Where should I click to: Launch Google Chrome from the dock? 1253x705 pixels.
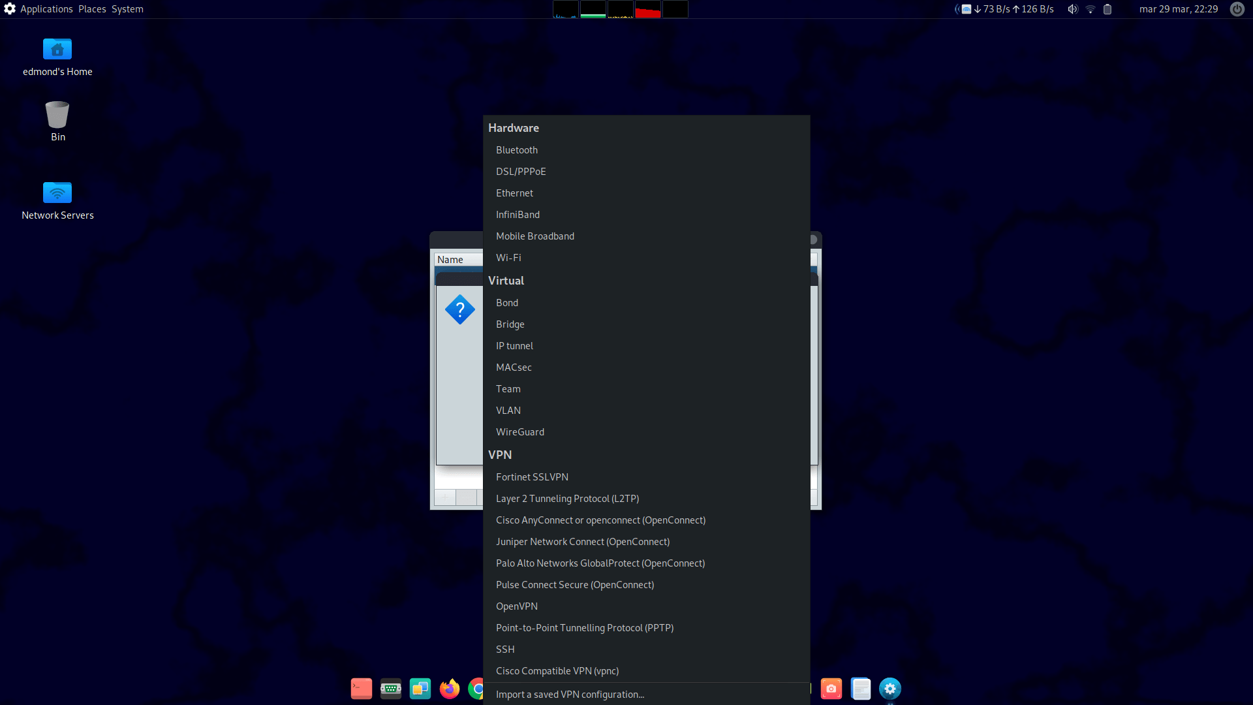477,689
